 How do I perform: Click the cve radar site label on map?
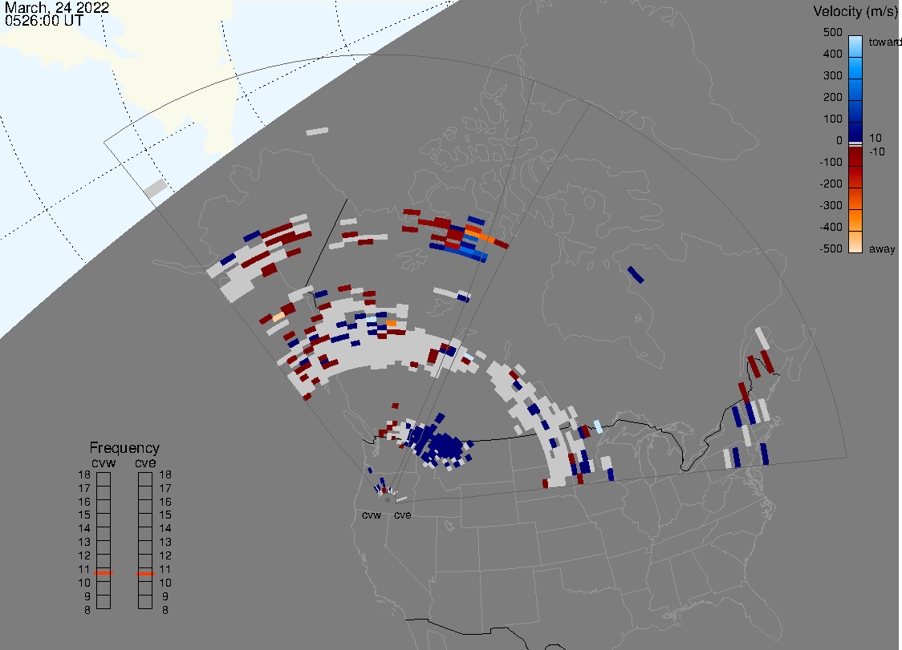coord(402,515)
